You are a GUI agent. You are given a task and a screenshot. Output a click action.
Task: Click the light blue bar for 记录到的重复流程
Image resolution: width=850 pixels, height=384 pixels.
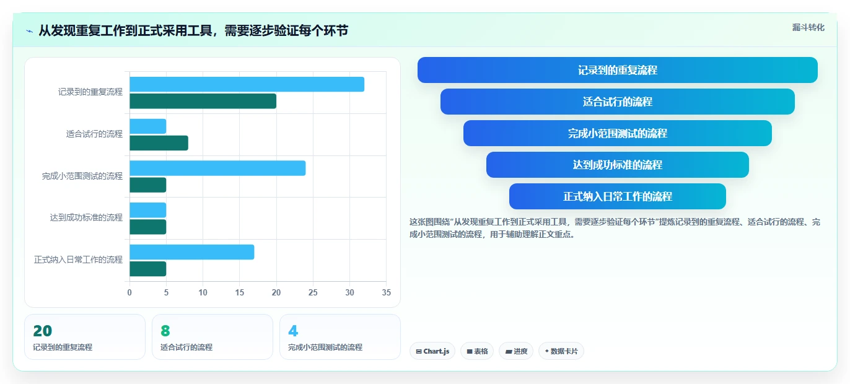click(x=247, y=84)
